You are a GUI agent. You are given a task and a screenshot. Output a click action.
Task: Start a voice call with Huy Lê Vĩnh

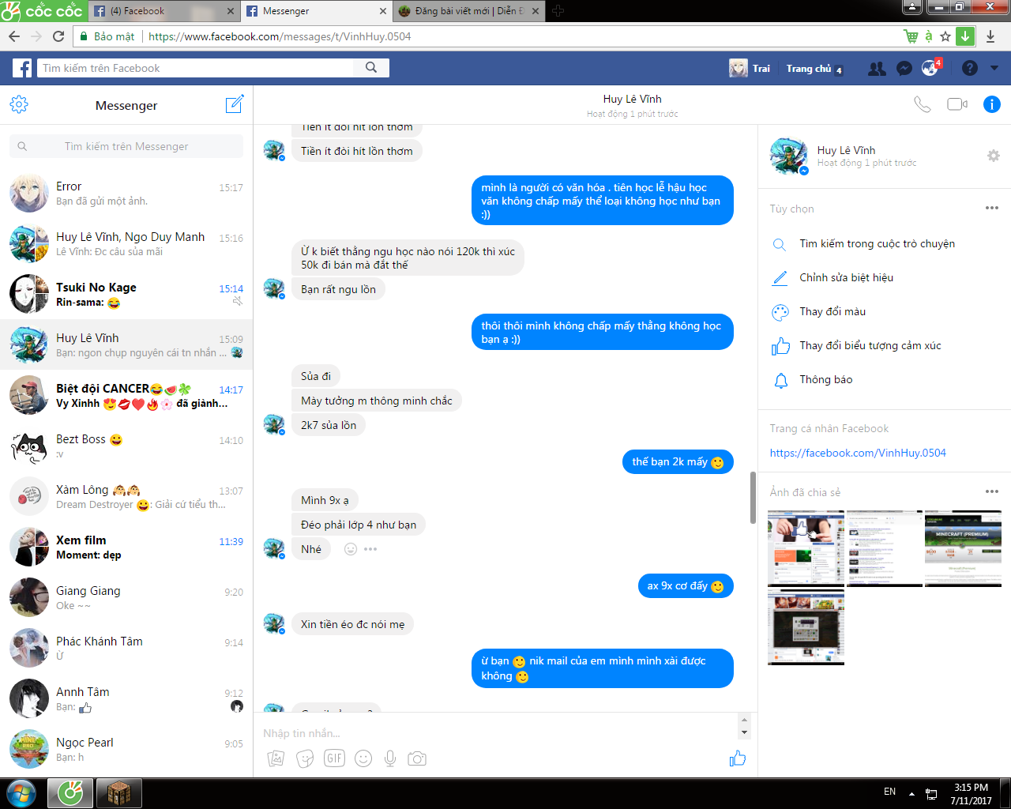pyautogui.click(x=922, y=104)
